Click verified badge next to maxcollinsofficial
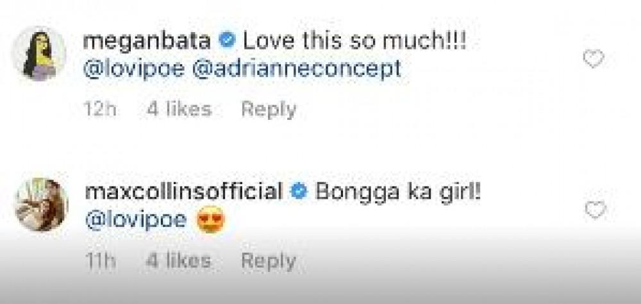The image size is (641, 304). pyautogui.click(x=297, y=191)
